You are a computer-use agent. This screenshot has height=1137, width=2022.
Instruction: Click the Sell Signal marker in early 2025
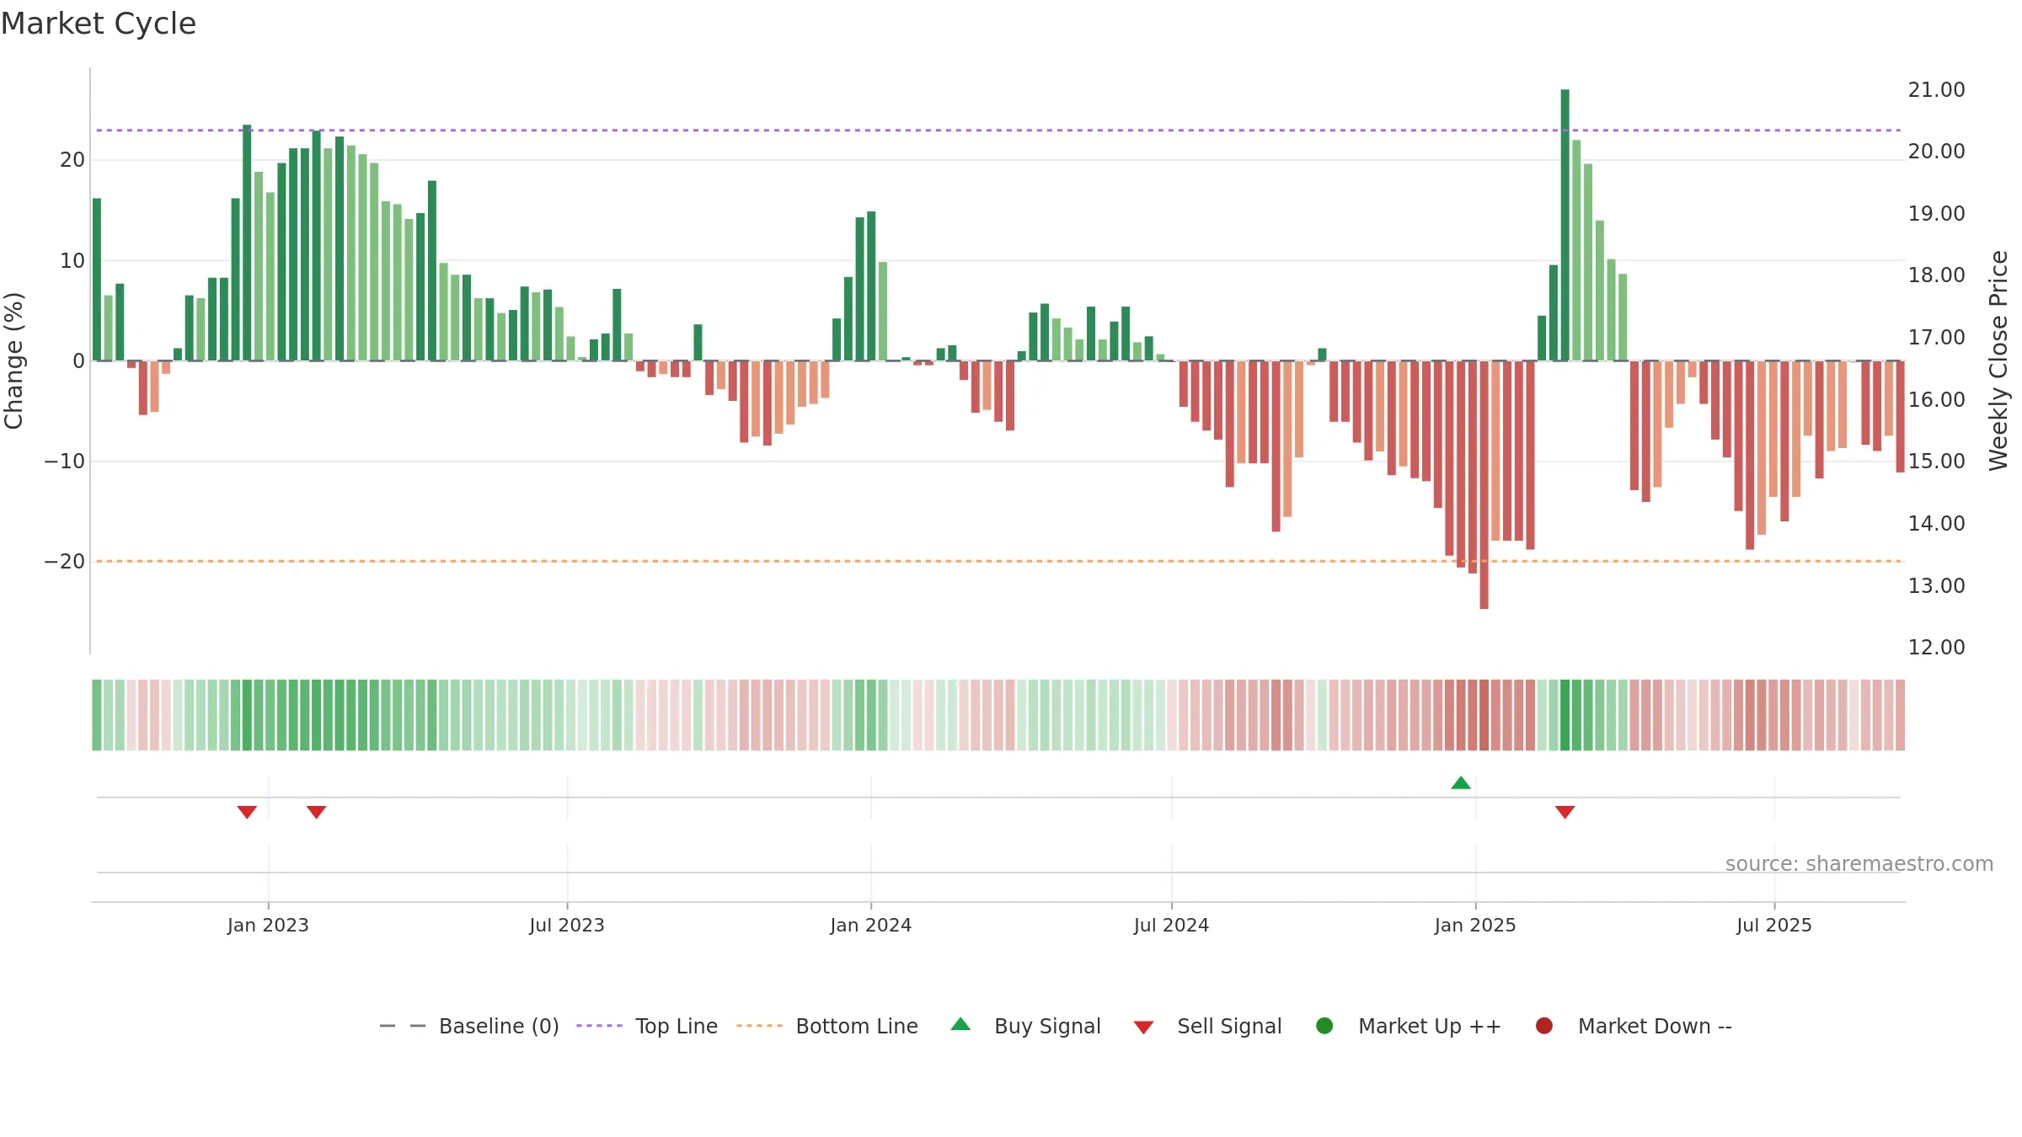(x=1565, y=812)
